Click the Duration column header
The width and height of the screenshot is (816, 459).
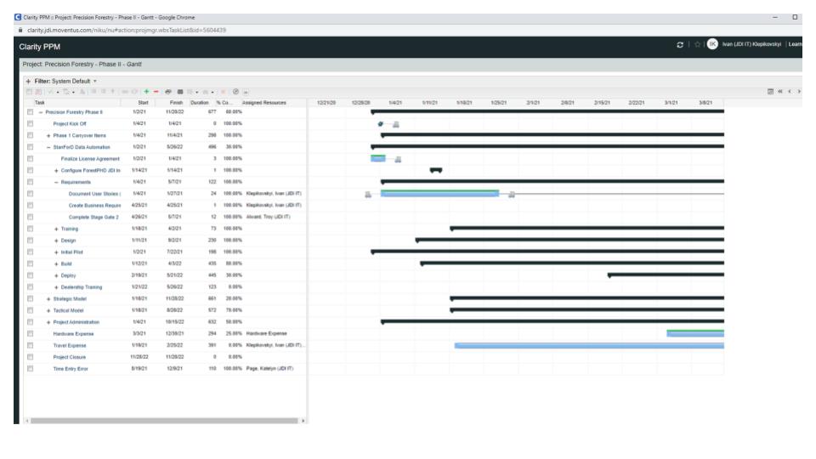click(199, 103)
